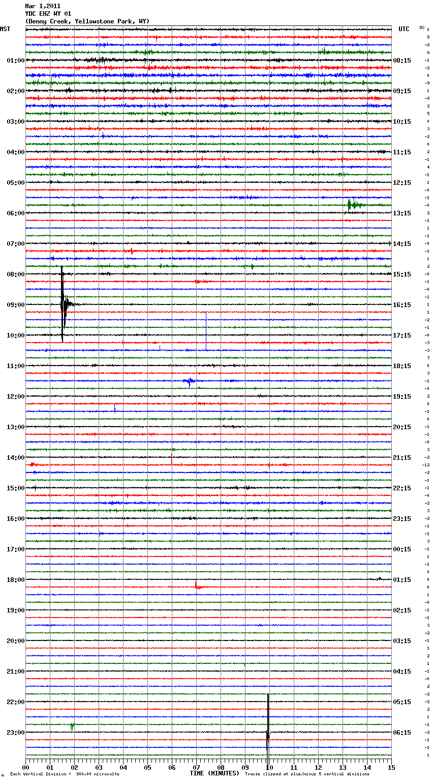Image resolution: width=432 pixels, height=781 pixels.
Task: Click the 10:15 UTC time label
Action: (402, 122)
